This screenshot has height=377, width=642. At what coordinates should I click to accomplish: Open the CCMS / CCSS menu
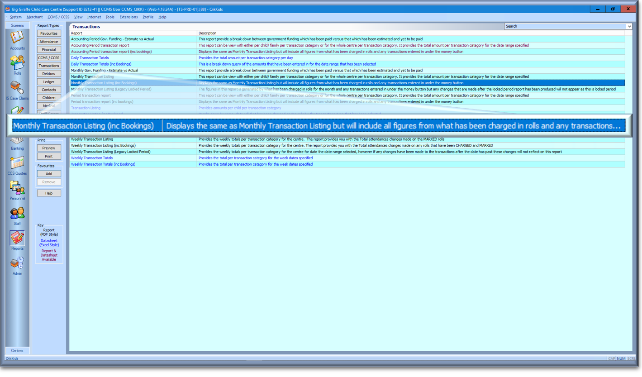[x=58, y=17]
